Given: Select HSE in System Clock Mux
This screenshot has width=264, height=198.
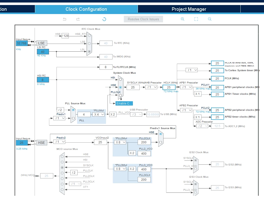Looking at the screenshot, I should click(120, 87).
